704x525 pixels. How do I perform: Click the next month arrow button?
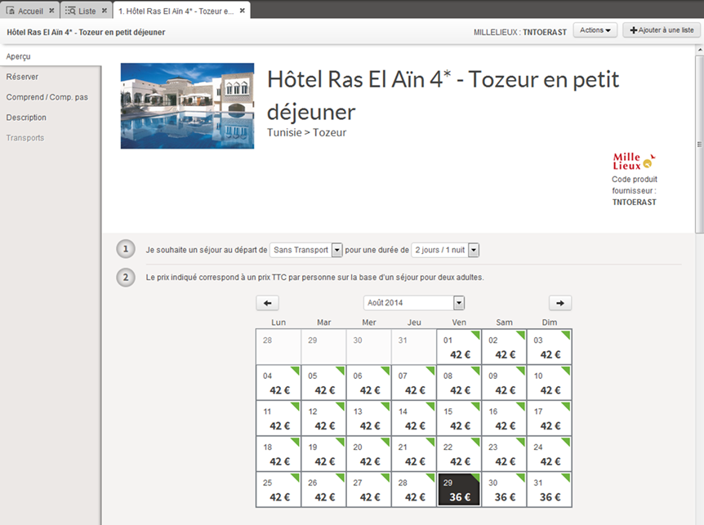point(559,303)
